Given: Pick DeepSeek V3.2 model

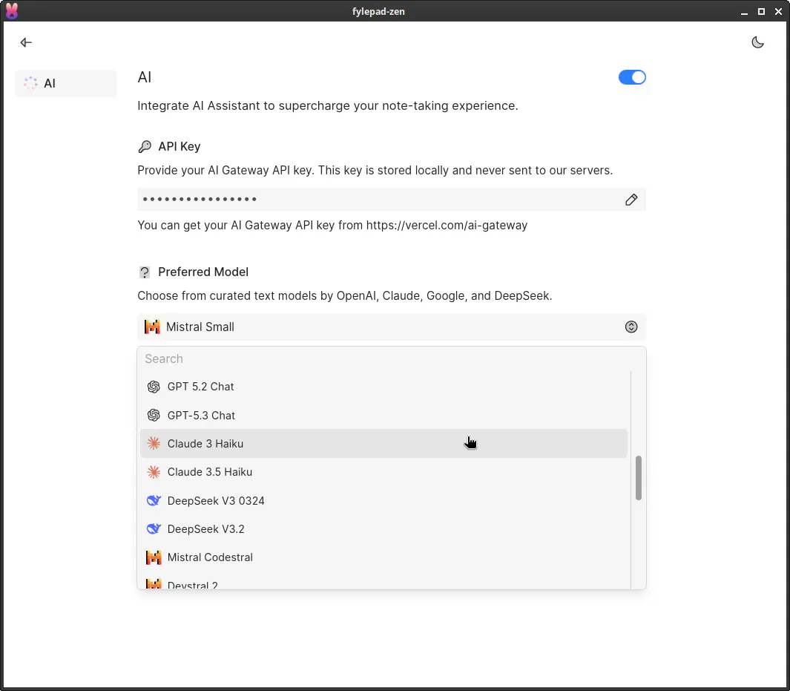Looking at the screenshot, I should pos(384,528).
